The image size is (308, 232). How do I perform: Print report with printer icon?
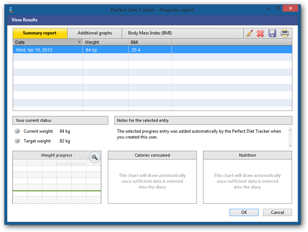(x=284, y=33)
